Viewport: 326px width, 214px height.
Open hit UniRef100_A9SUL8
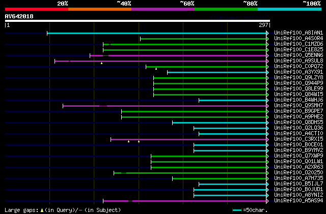point(298,61)
